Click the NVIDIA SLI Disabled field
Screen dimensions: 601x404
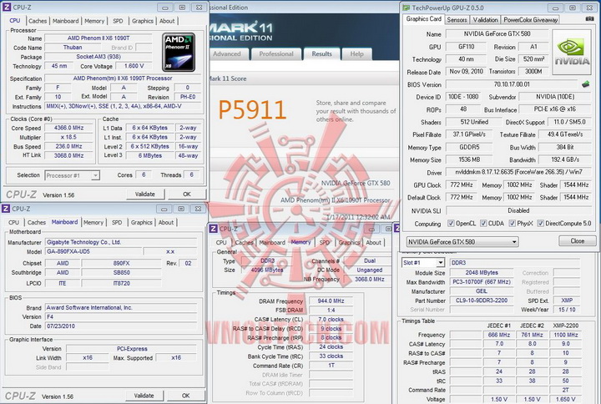[x=518, y=210]
